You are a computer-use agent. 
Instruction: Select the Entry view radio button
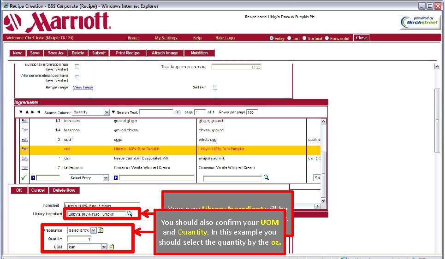272,38
